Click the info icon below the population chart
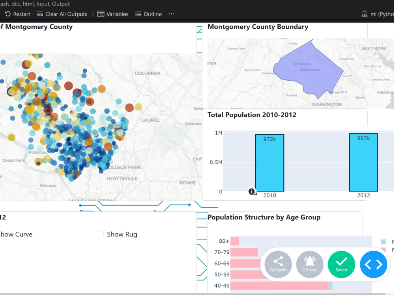This screenshot has height=295, width=394. 251,192
